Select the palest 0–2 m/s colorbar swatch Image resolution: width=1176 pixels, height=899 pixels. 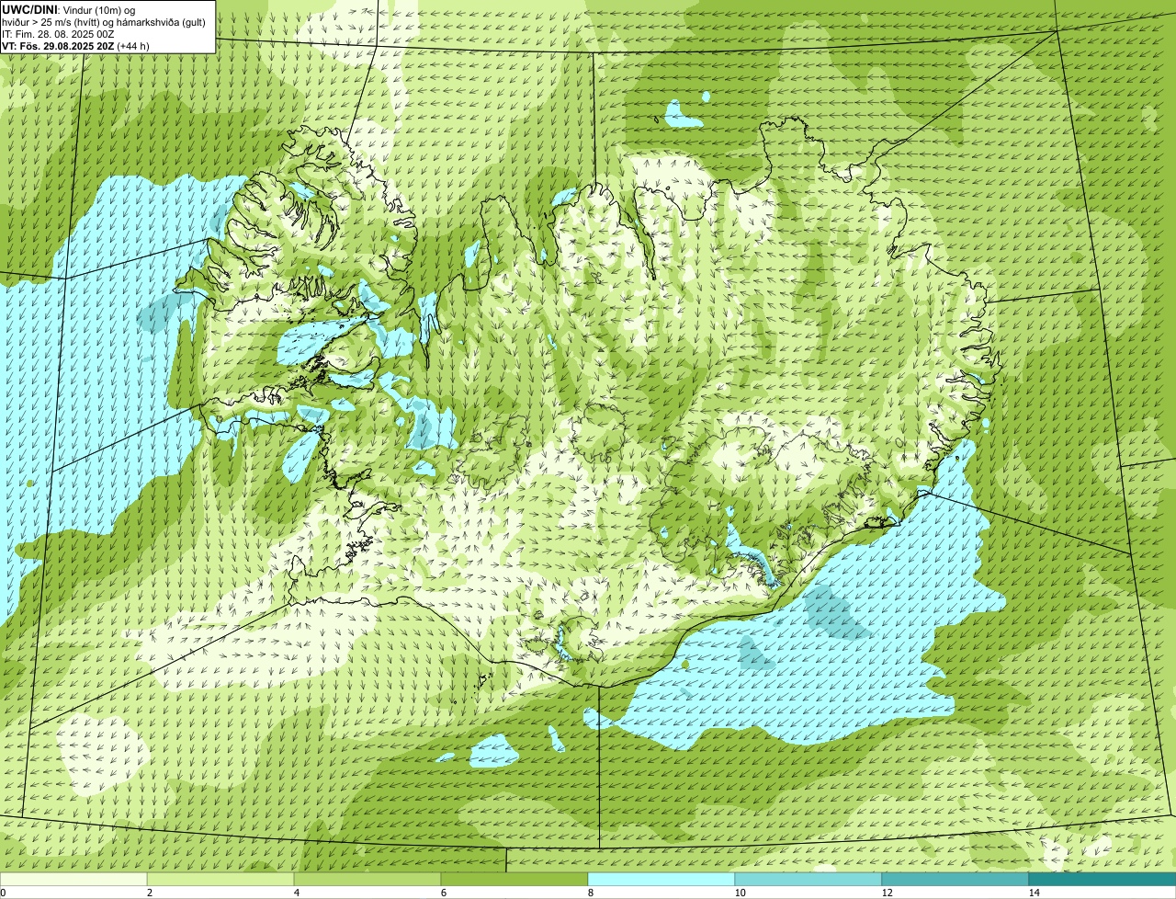tap(73, 879)
